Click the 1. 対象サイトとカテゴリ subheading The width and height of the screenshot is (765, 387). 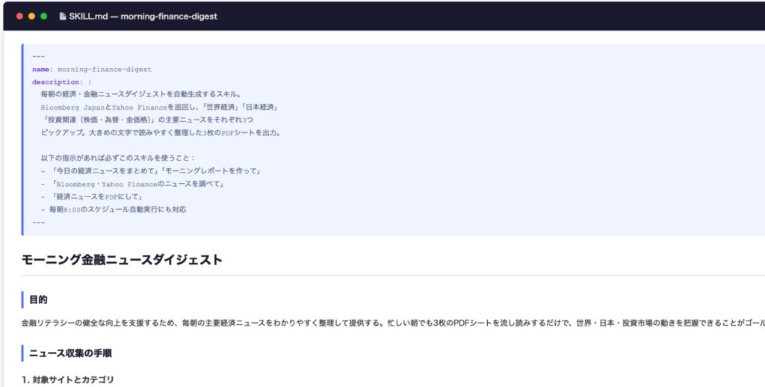pos(67,380)
